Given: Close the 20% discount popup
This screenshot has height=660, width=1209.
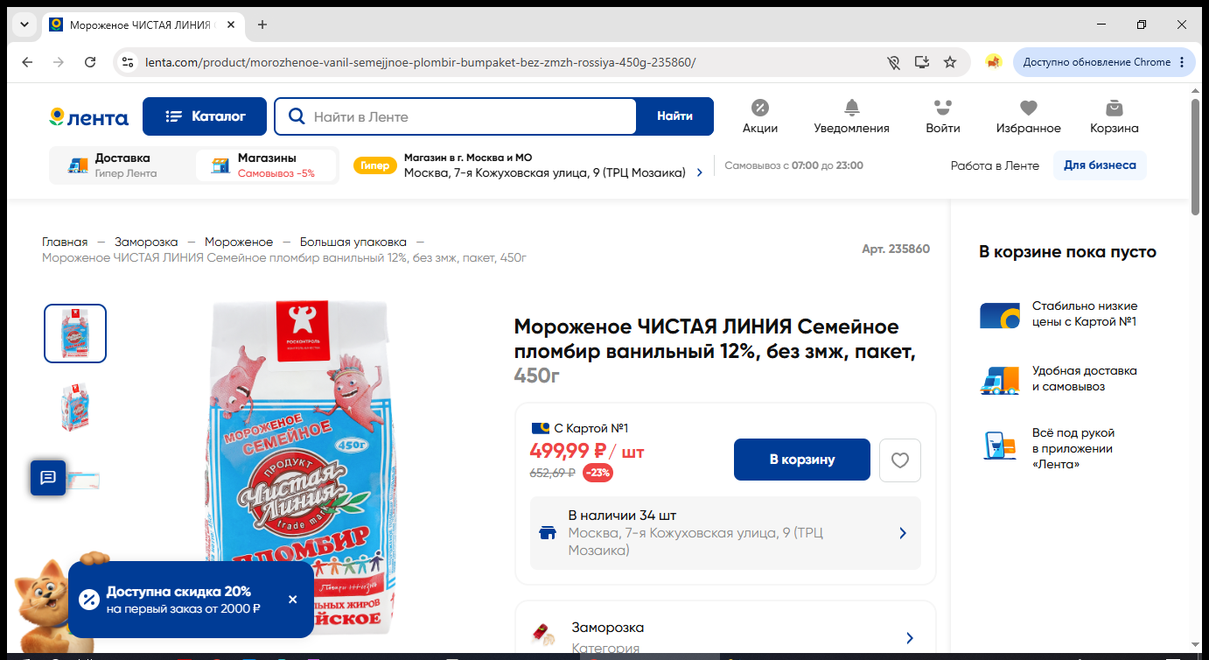Looking at the screenshot, I should pyautogui.click(x=293, y=600).
